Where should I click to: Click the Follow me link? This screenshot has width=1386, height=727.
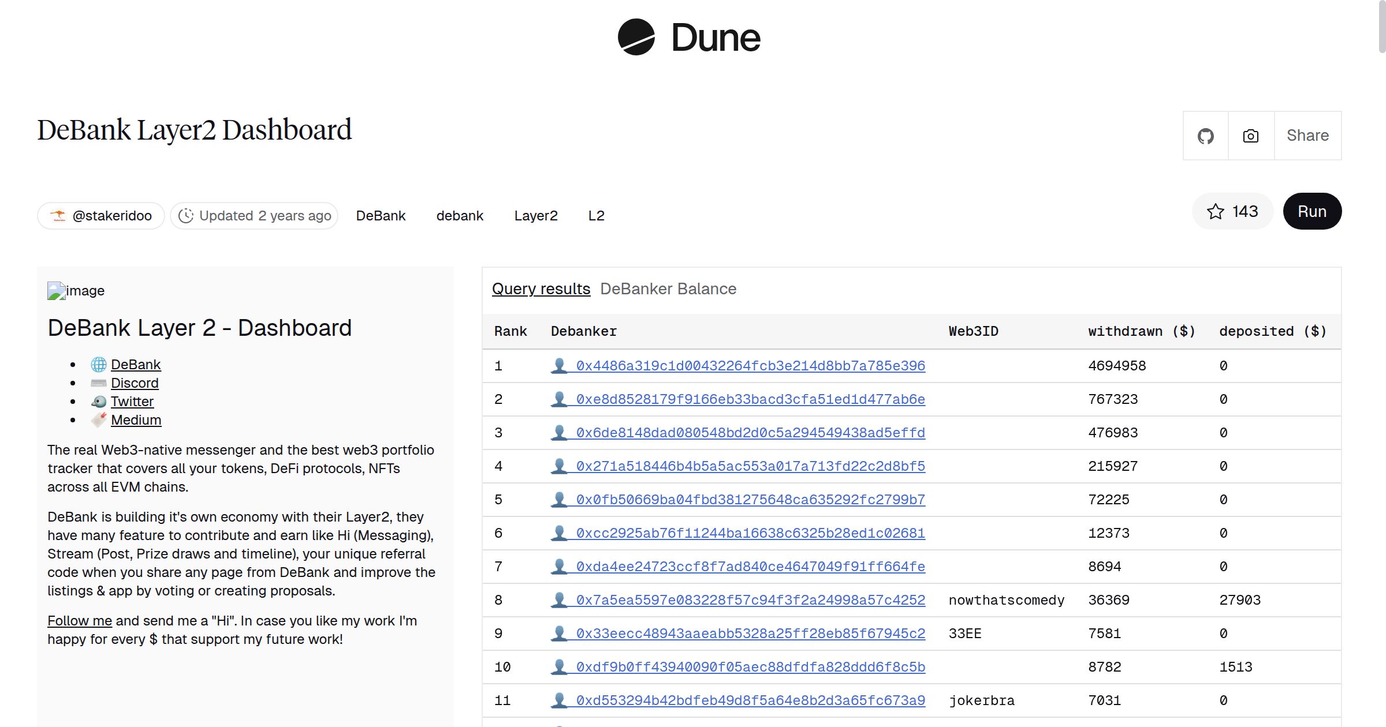coord(80,620)
